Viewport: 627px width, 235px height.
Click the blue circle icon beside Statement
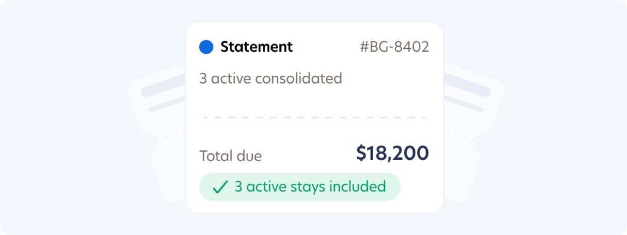[206, 47]
